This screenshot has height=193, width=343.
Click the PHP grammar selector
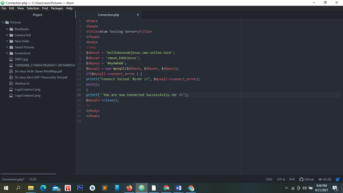292,179
